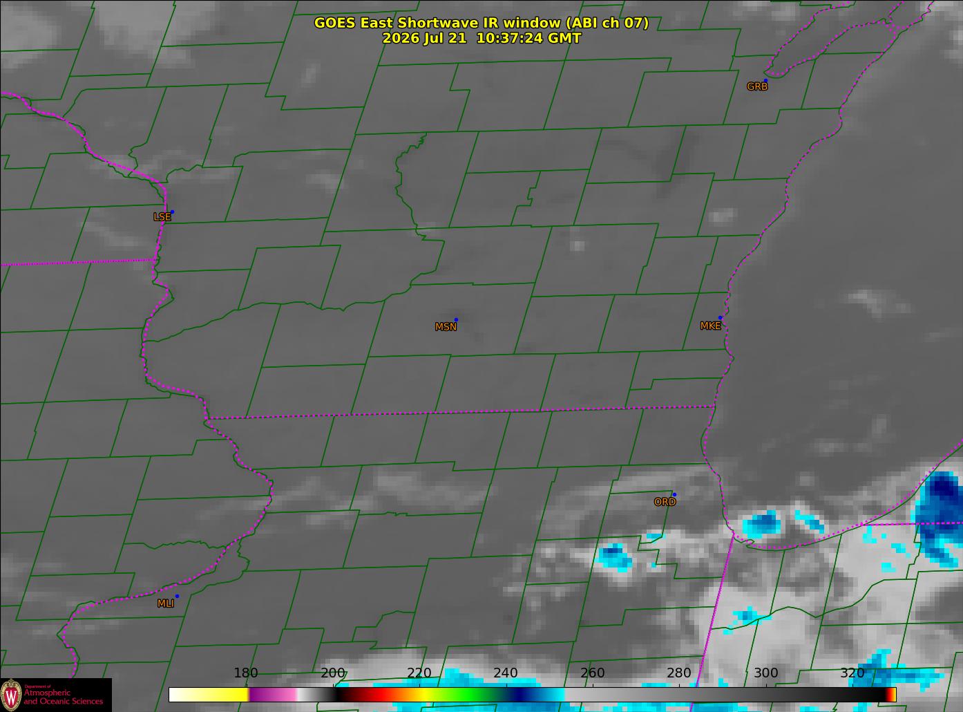Screen dimensions: 963x712
Task: Click the blue dot marker at ORD
Action: pyautogui.click(x=674, y=494)
